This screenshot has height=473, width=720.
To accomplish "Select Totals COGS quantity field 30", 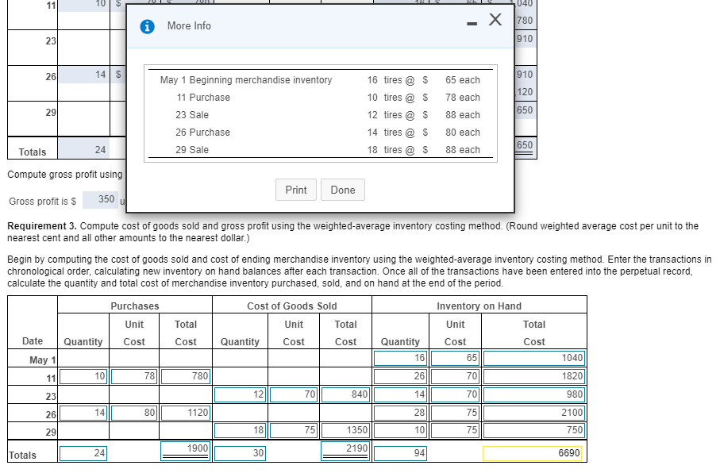I will [241, 454].
